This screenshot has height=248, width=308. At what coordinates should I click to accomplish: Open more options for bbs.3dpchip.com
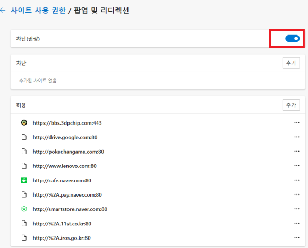297,123
